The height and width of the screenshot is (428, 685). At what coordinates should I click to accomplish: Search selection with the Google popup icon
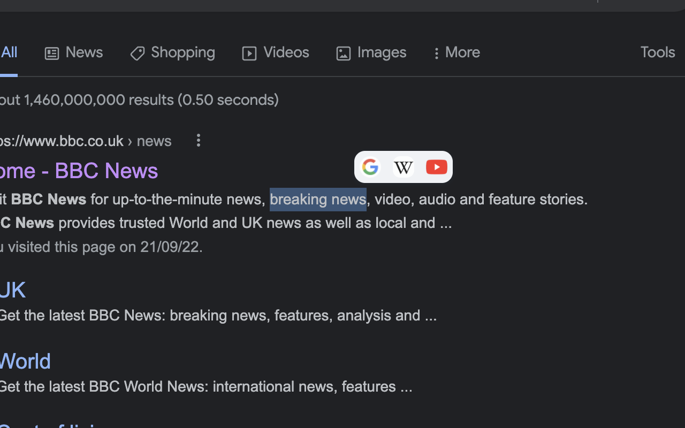pyautogui.click(x=370, y=167)
